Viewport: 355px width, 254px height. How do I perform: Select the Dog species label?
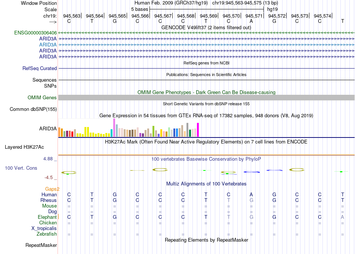(53, 212)
